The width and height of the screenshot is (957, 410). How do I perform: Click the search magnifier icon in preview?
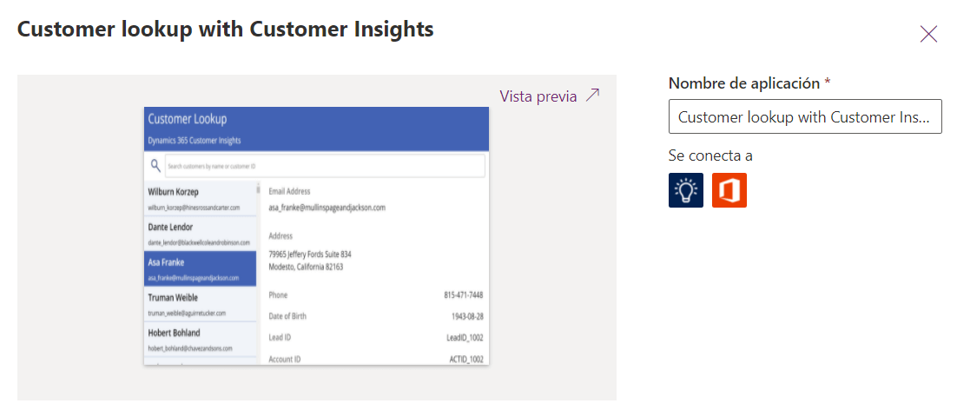click(155, 165)
